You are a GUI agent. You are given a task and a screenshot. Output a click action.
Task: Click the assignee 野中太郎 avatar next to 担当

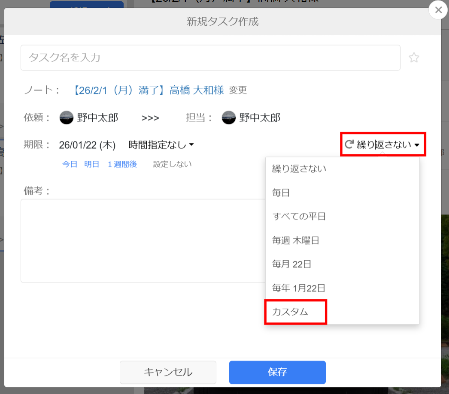(228, 117)
